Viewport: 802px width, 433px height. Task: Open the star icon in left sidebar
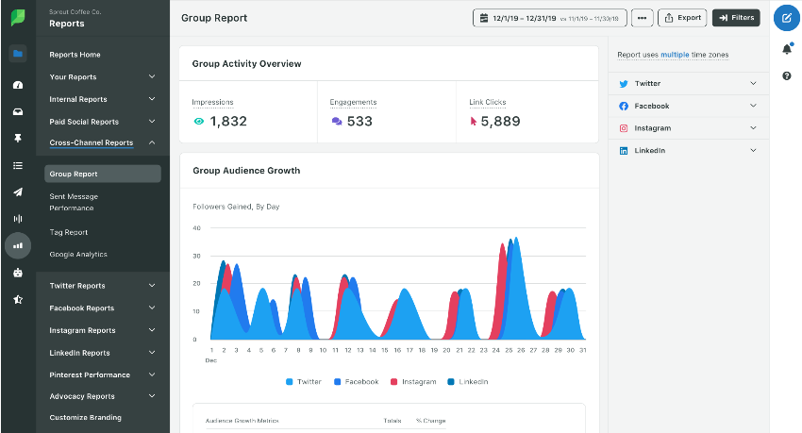[17, 300]
